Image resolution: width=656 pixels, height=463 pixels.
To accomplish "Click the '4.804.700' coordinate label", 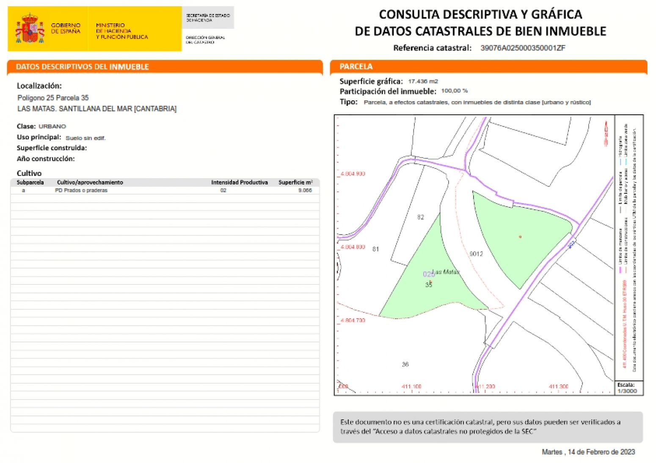I will click(353, 320).
